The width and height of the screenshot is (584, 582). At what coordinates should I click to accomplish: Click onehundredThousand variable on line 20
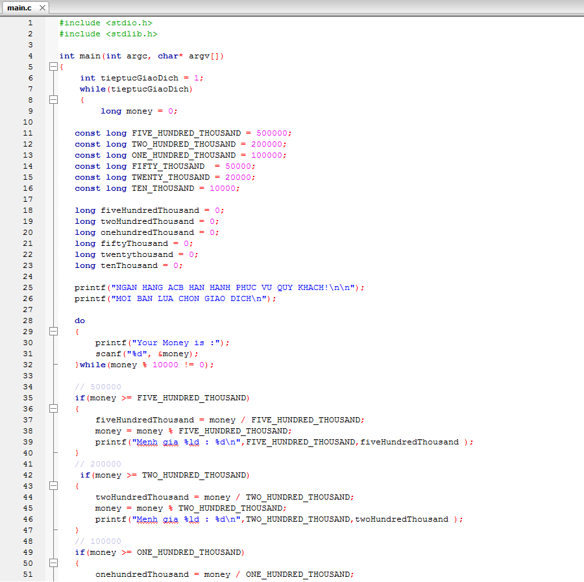click(x=147, y=232)
